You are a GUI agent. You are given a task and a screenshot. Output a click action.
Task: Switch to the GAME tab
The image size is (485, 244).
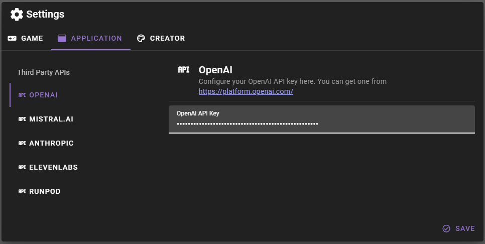coord(26,38)
